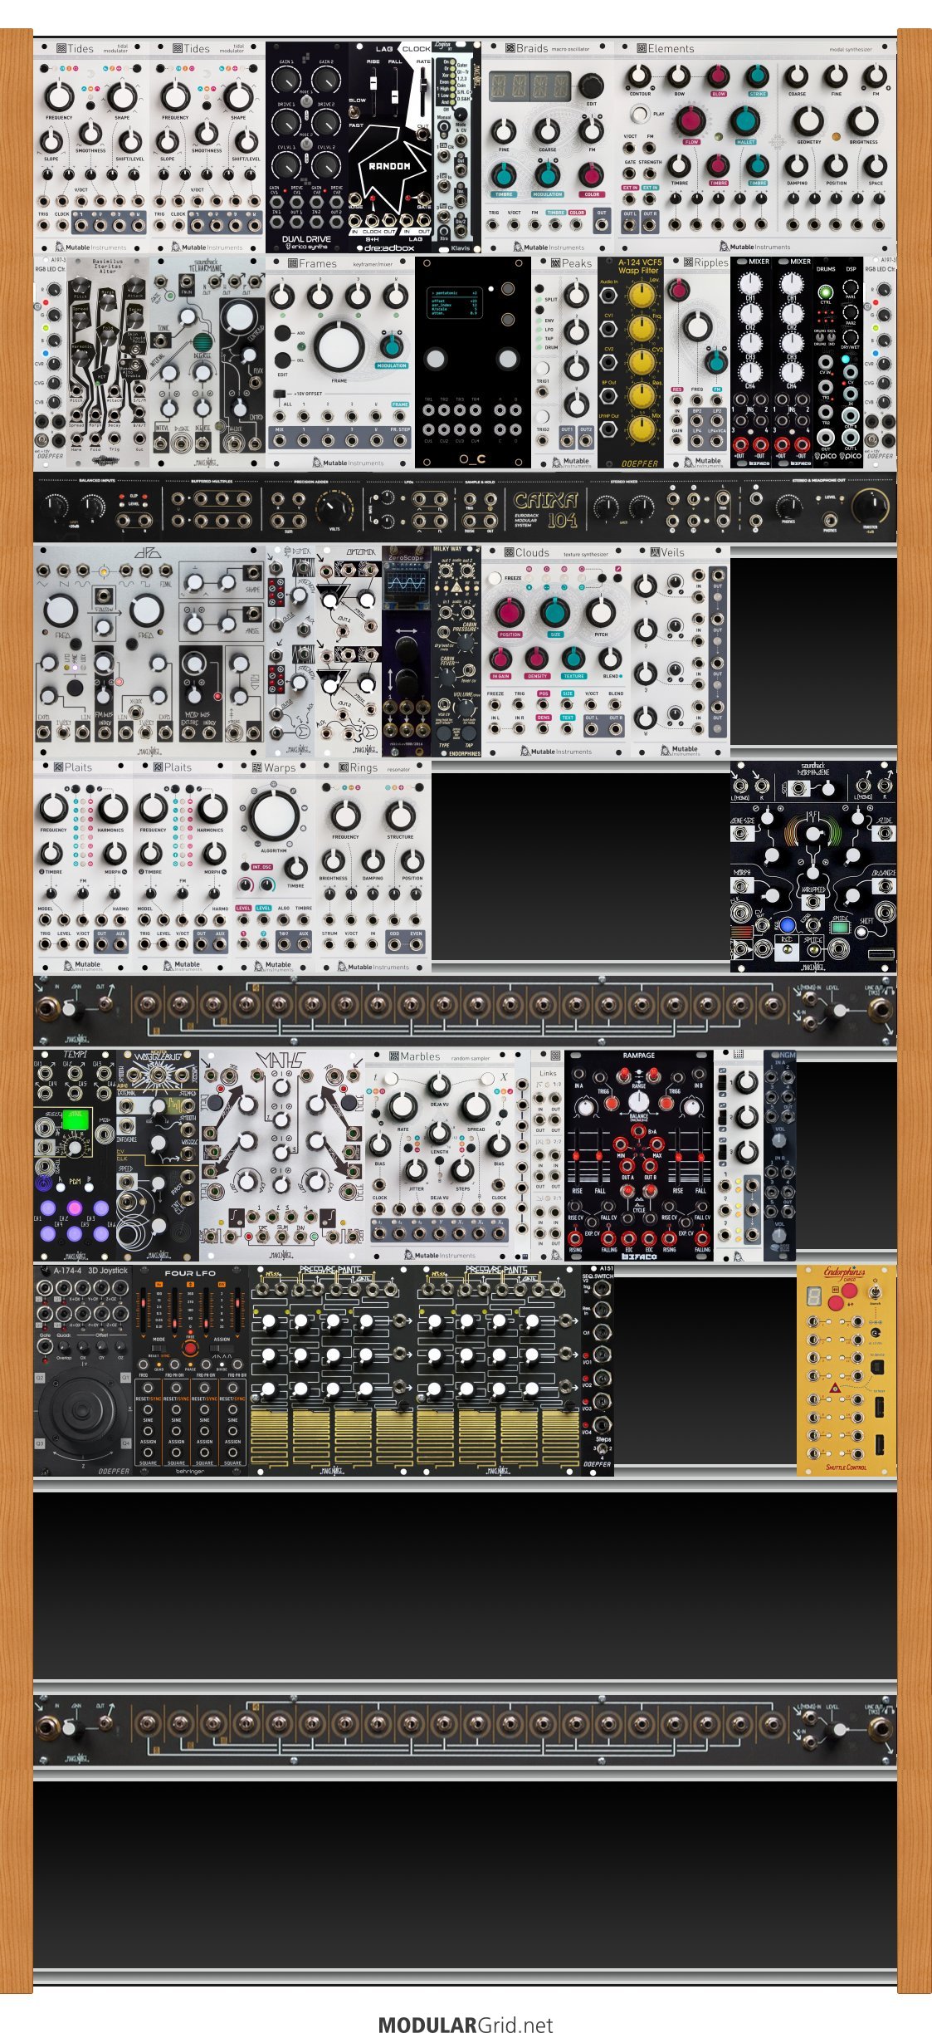Select the A-174-4 3D Joystick module

tap(83, 1370)
